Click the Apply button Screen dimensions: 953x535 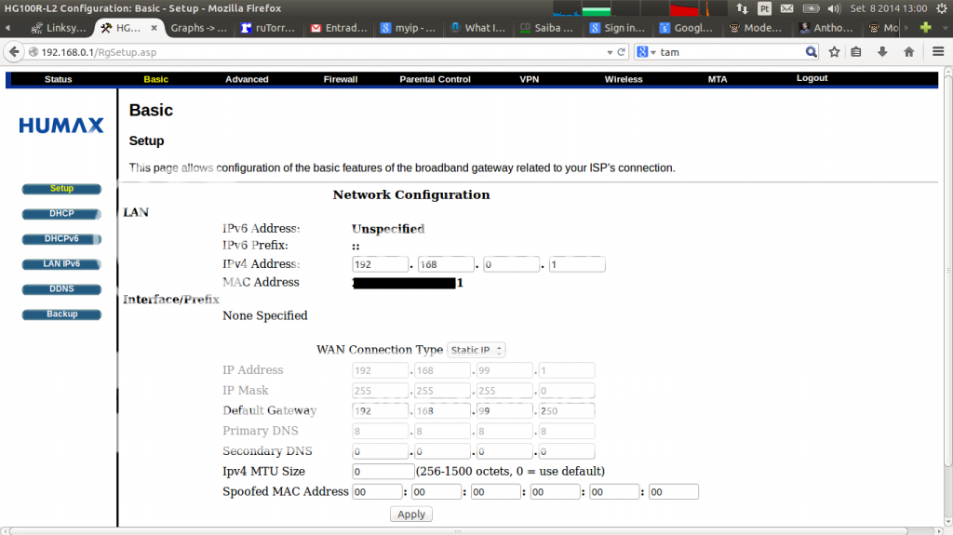pyautogui.click(x=410, y=514)
